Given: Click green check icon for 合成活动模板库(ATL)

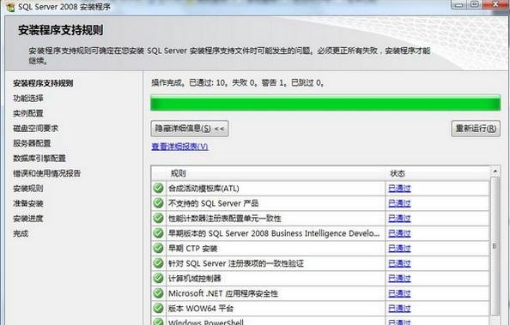Looking at the screenshot, I should click(158, 188).
